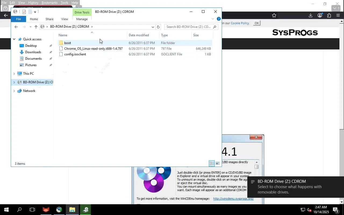
Task: Open File Explorer help via the question mark icon
Action: pyautogui.click(x=219, y=19)
